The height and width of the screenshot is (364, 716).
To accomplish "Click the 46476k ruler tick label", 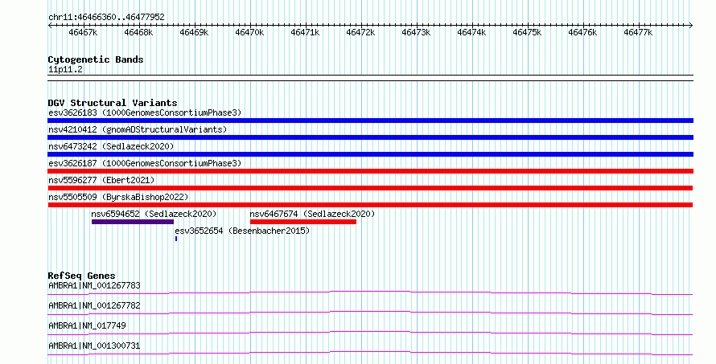I will 582,32.
